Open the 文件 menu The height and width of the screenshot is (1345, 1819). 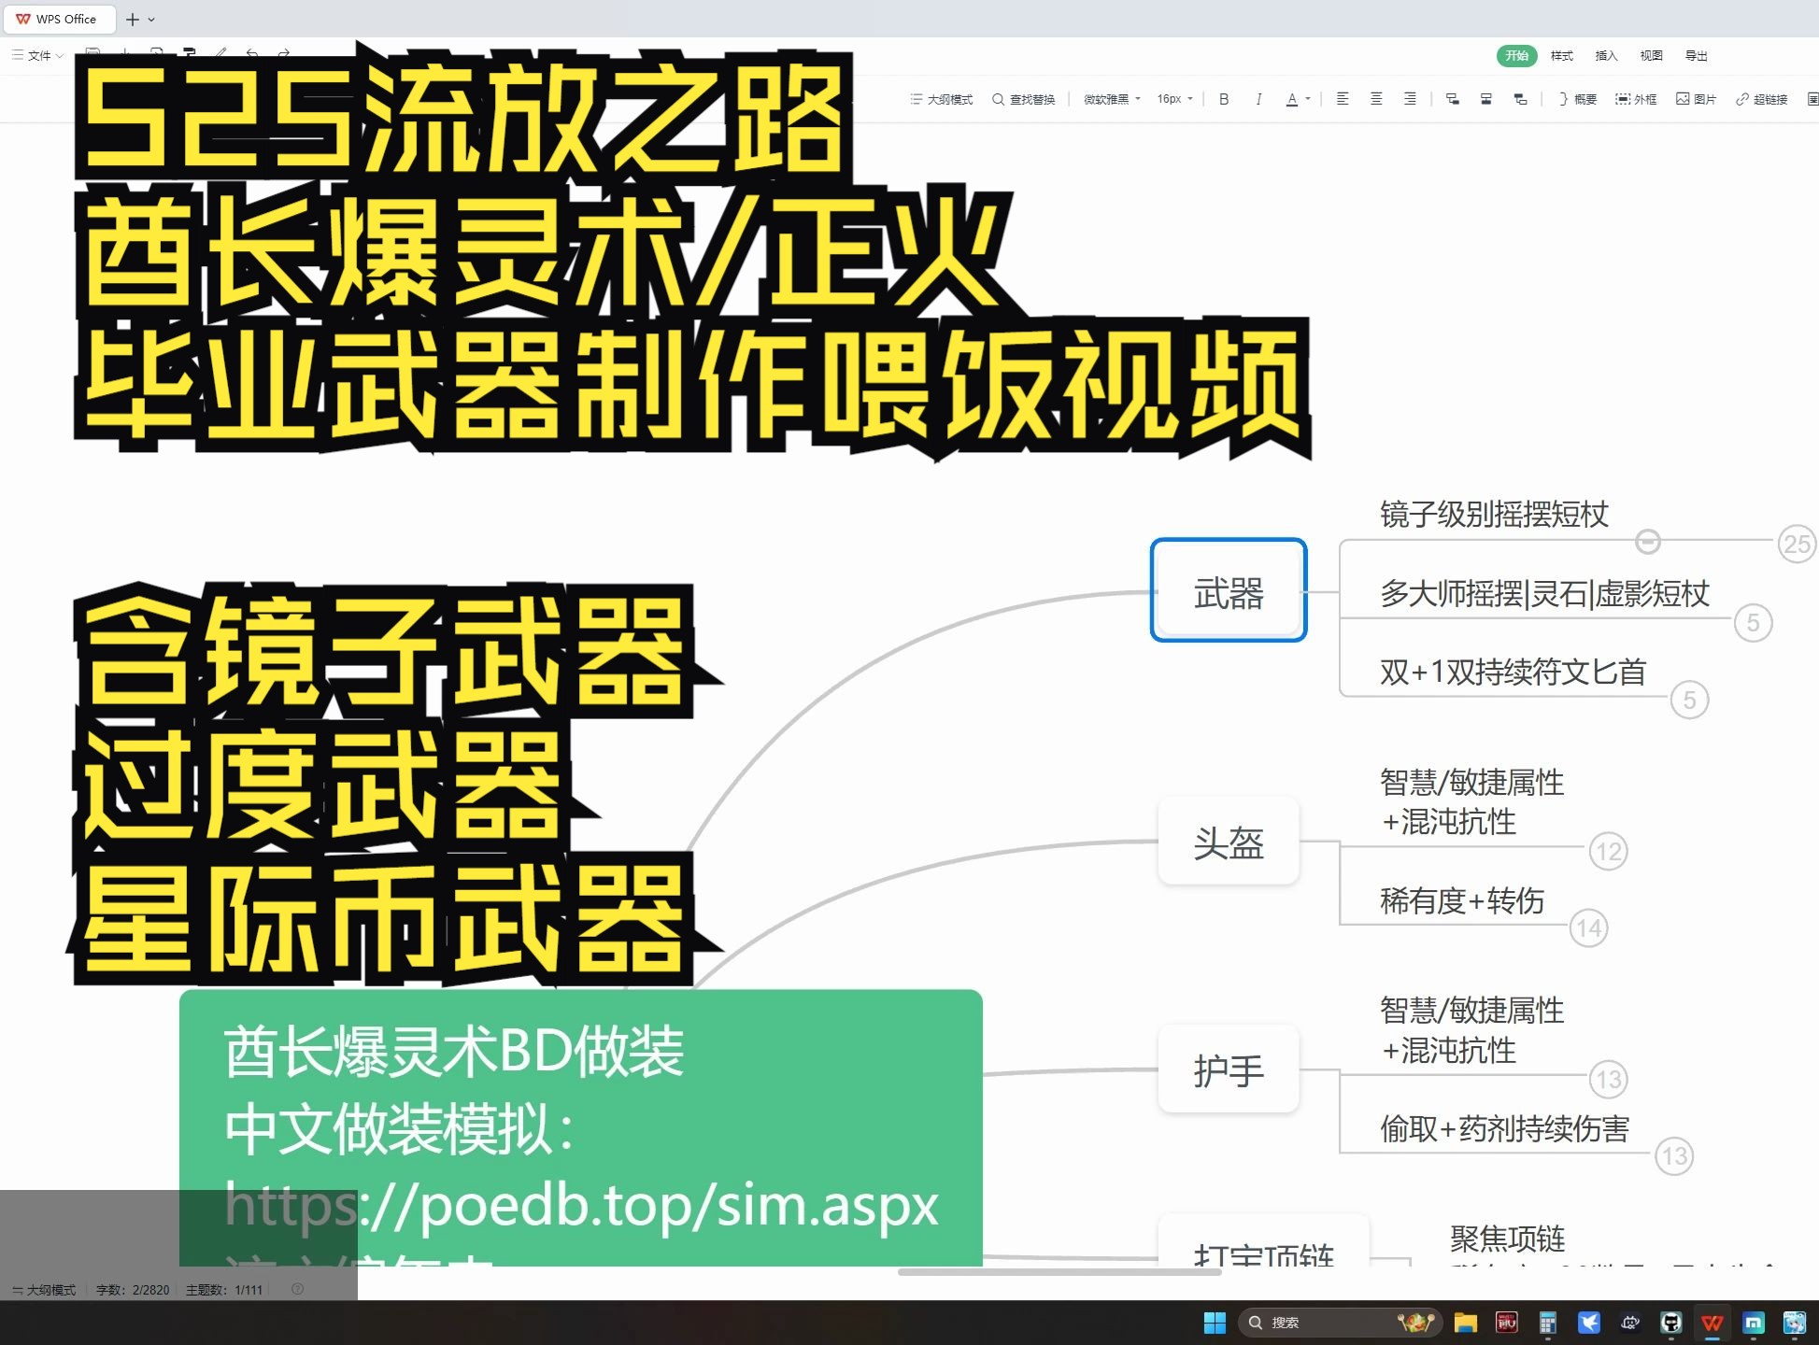click(37, 56)
